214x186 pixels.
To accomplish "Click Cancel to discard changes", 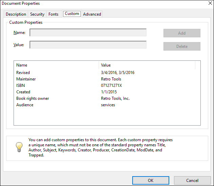I will pos(192,180).
